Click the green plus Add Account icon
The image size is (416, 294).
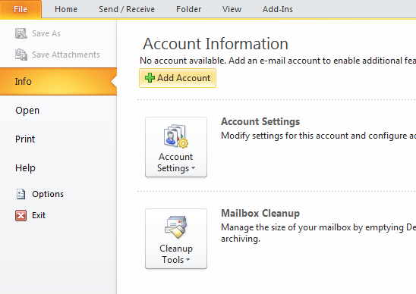[x=150, y=78]
